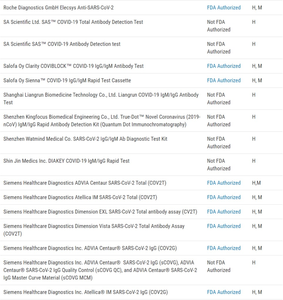The height and width of the screenshot is (300, 283).
Task: Select Not FDA Authorized status for Shenzhen Watmind
Action: click(x=219, y=143)
